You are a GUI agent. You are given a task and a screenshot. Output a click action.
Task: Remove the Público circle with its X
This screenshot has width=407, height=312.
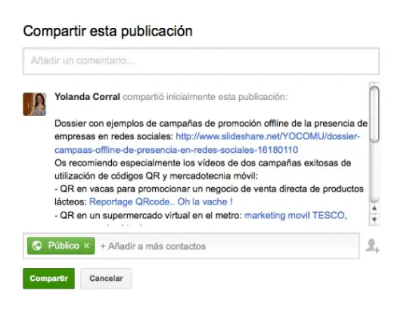tap(86, 246)
